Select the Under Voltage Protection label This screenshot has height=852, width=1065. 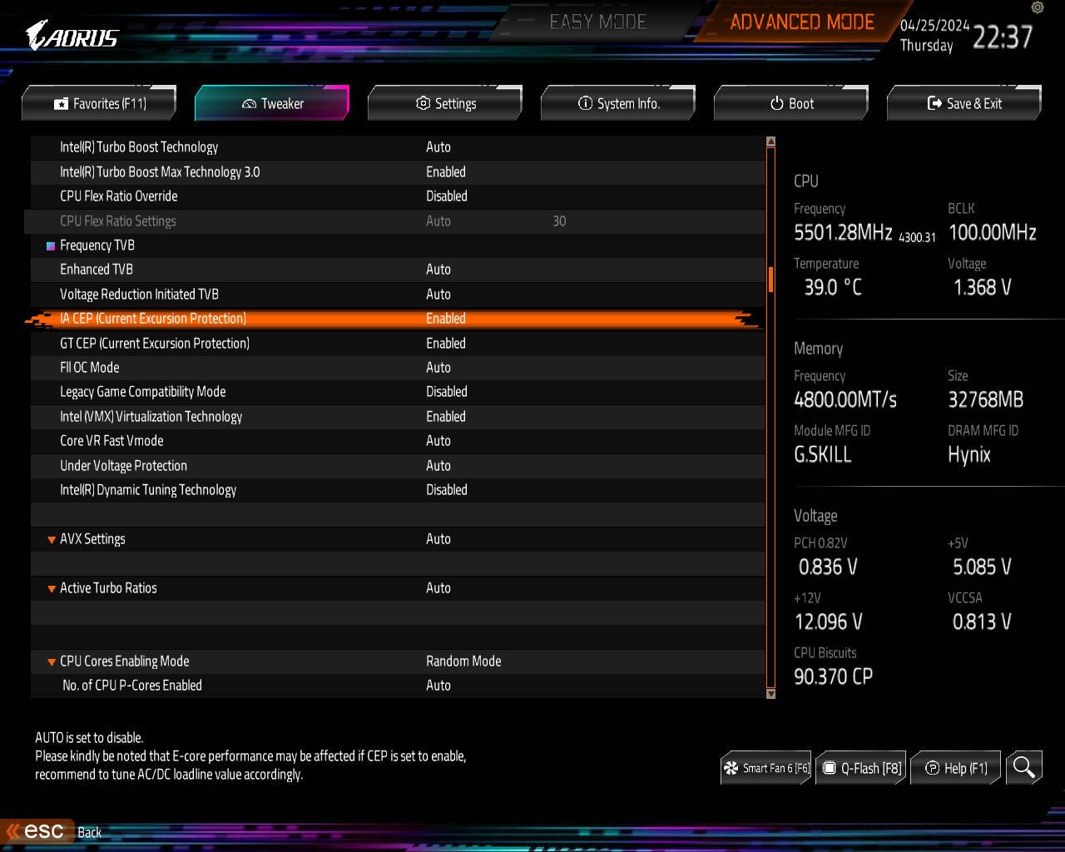coord(123,466)
